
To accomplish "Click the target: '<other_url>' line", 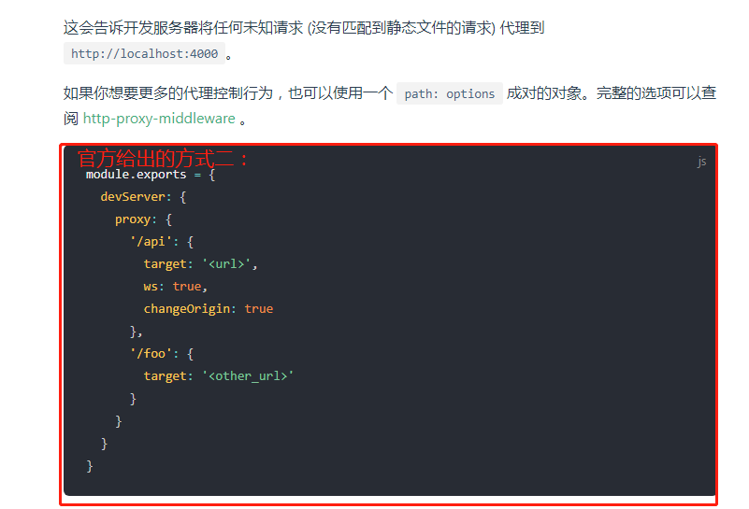I will [x=218, y=375].
